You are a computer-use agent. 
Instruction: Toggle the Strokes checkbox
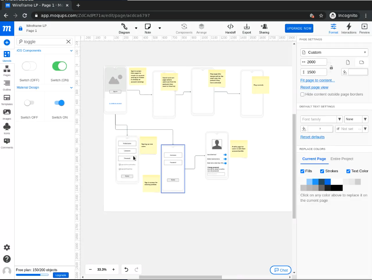pos(322,171)
